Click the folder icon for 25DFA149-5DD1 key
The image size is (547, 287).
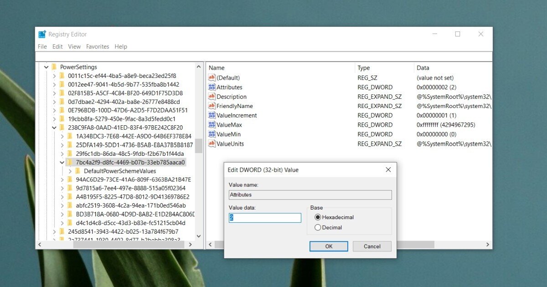click(70, 145)
